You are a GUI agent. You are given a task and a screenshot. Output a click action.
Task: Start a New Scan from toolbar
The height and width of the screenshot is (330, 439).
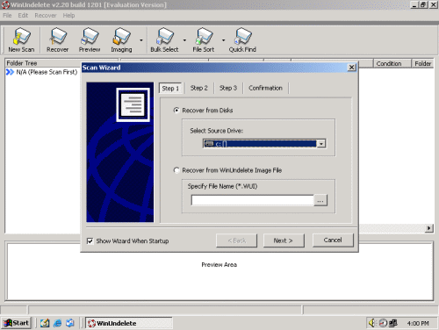coord(21,40)
